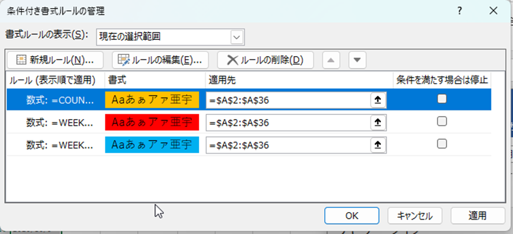513x234 pixels.
Task: Collapse range picker for the red WEEK rule
Action: click(378, 122)
